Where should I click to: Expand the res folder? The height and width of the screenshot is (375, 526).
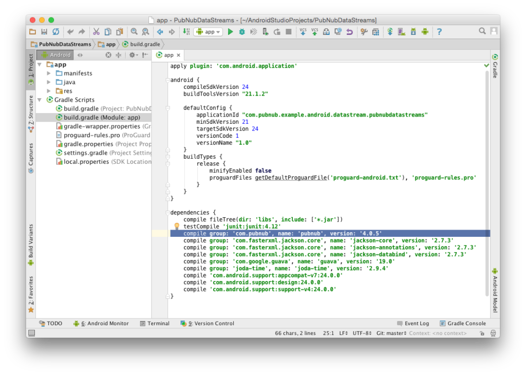coord(49,91)
